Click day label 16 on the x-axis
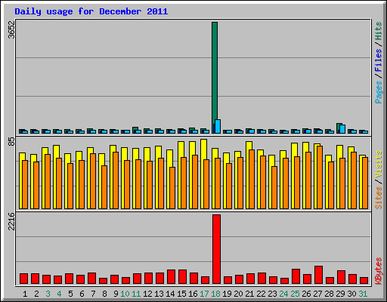387x302 pixels. tap(193, 294)
